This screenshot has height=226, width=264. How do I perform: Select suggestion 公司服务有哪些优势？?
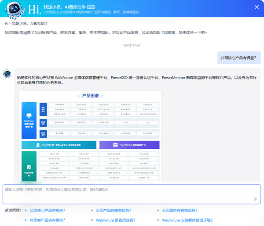pos(179,211)
